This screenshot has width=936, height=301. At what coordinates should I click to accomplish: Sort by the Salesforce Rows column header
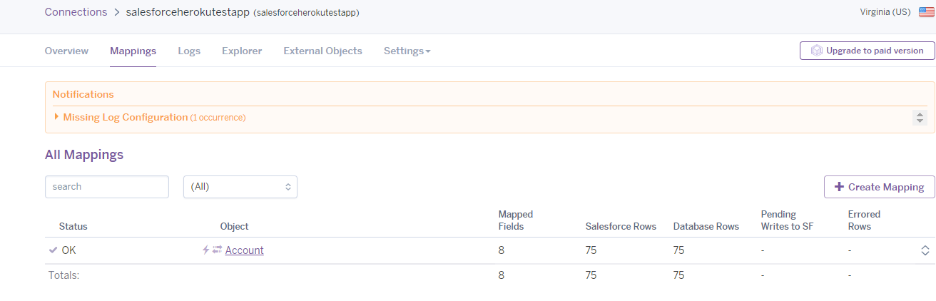pos(620,227)
